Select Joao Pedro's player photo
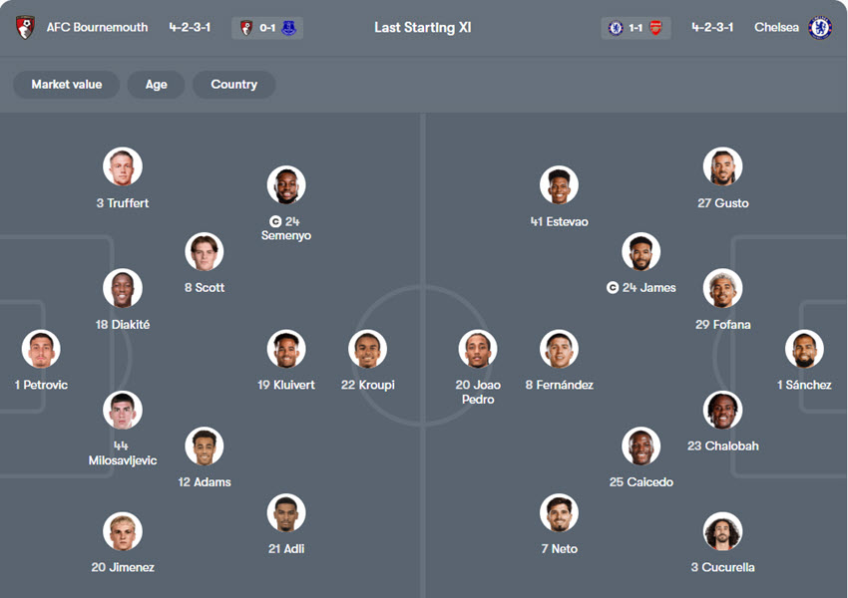Viewport: 848px width, 598px height. click(x=478, y=350)
